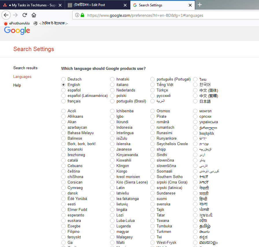Select the বাংলা radio button
This screenshot has width=259, height=247.
pos(195,204)
